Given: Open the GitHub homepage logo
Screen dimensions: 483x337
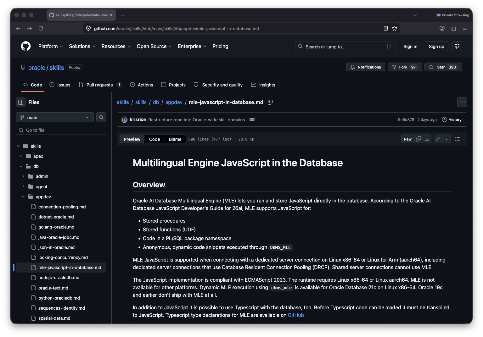Looking at the screenshot, I should [26, 46].
